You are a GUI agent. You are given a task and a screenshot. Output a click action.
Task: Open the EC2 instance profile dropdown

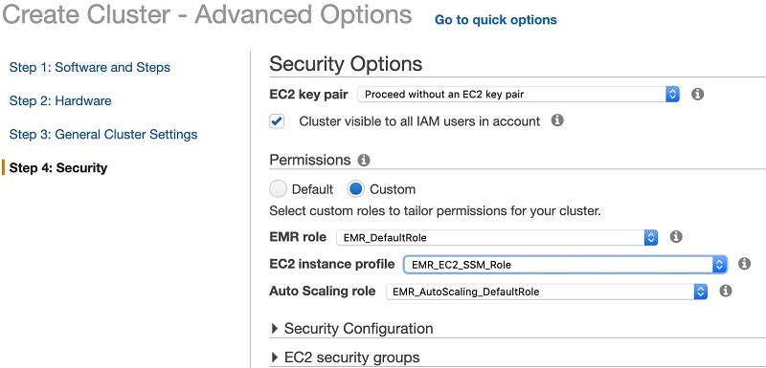[x=565, y=265]
